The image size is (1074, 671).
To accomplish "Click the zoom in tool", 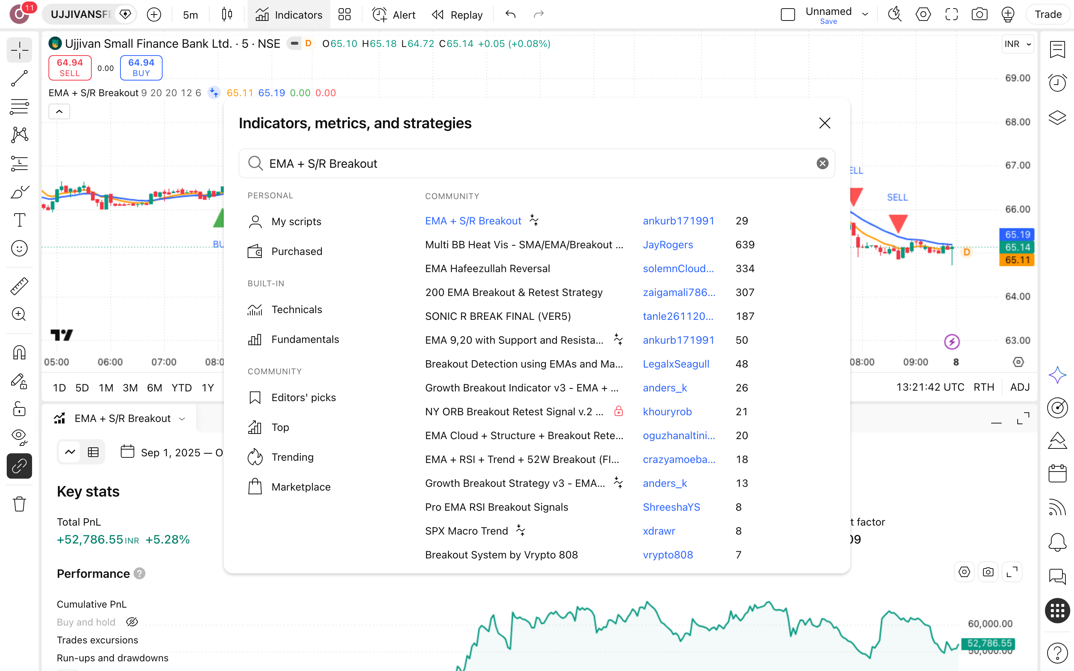I will (19, 314).
